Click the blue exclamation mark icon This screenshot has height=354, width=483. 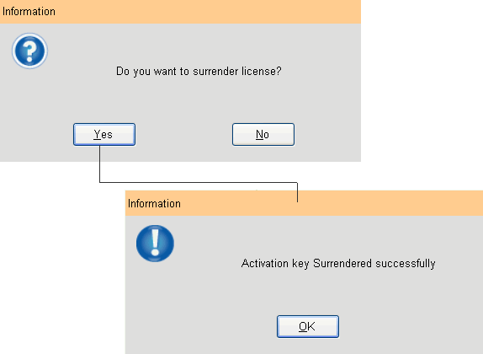[x=155, y=244]
